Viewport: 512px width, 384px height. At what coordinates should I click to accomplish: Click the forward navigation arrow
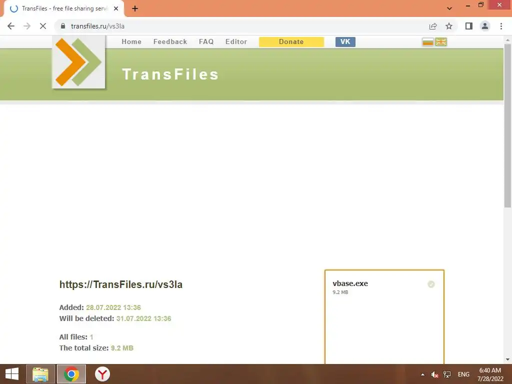point(27,26)
